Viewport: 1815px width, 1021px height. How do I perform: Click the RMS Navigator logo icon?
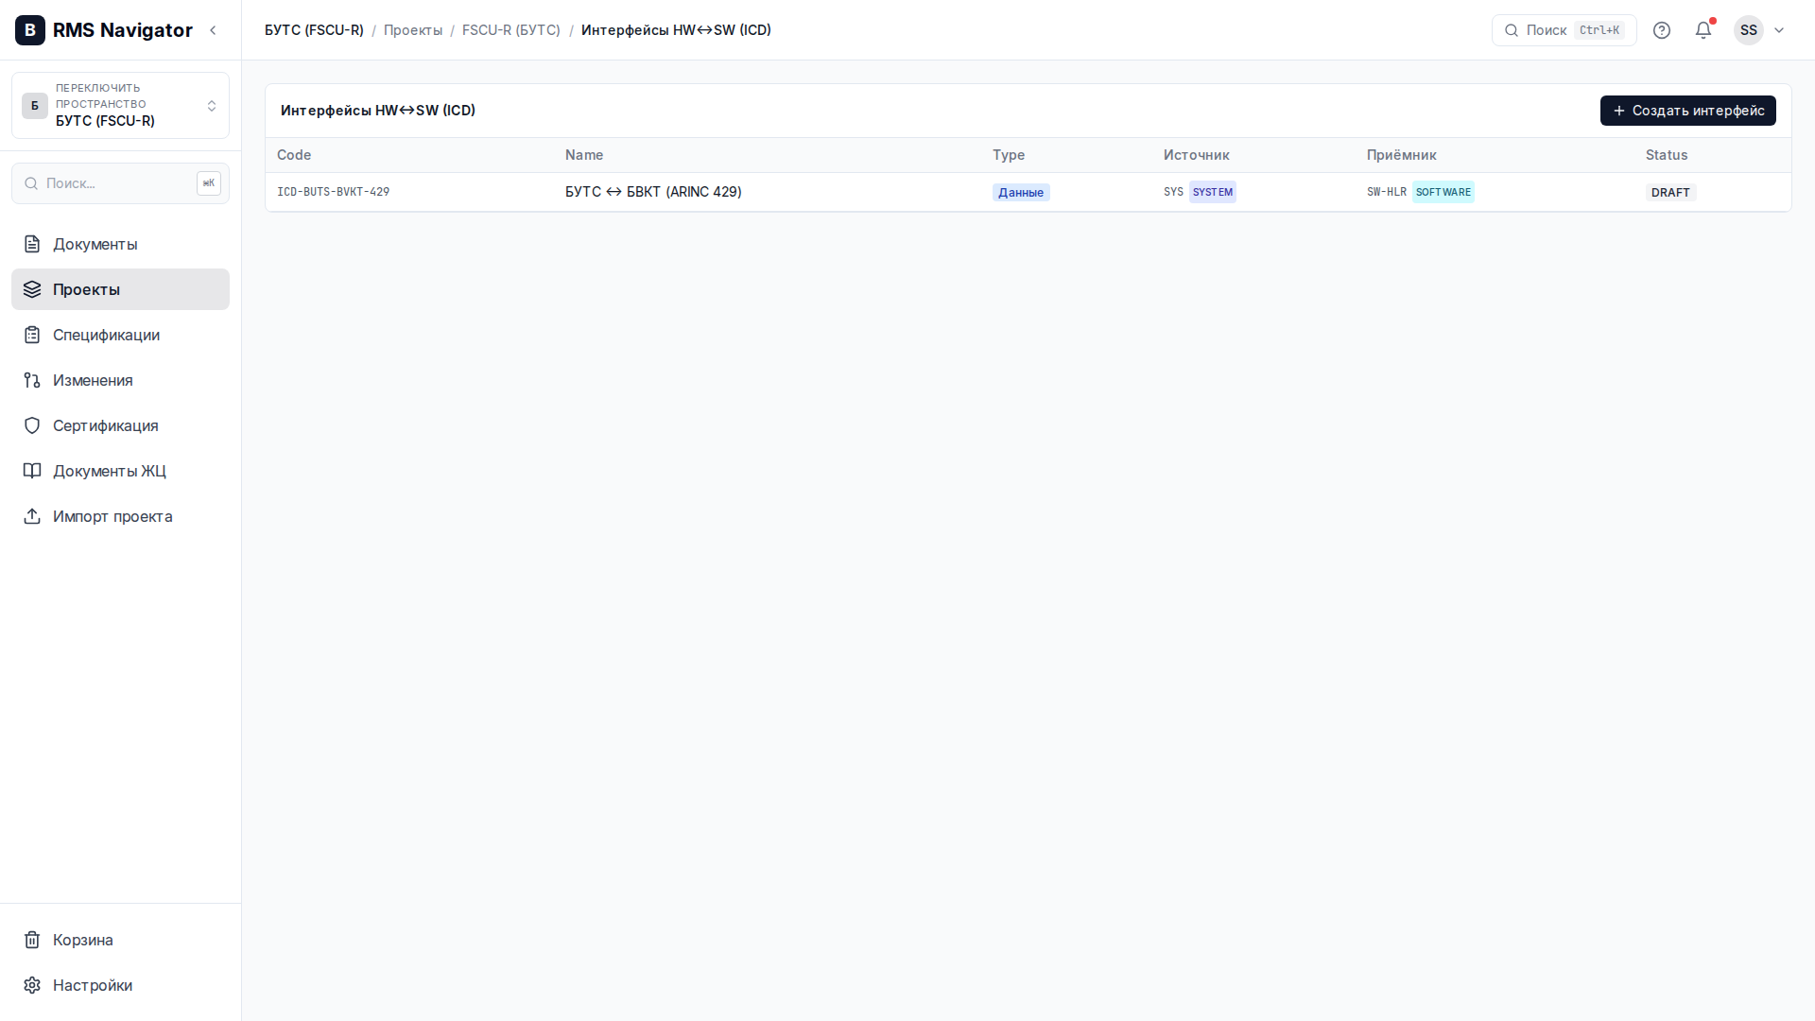coord(30,30)
